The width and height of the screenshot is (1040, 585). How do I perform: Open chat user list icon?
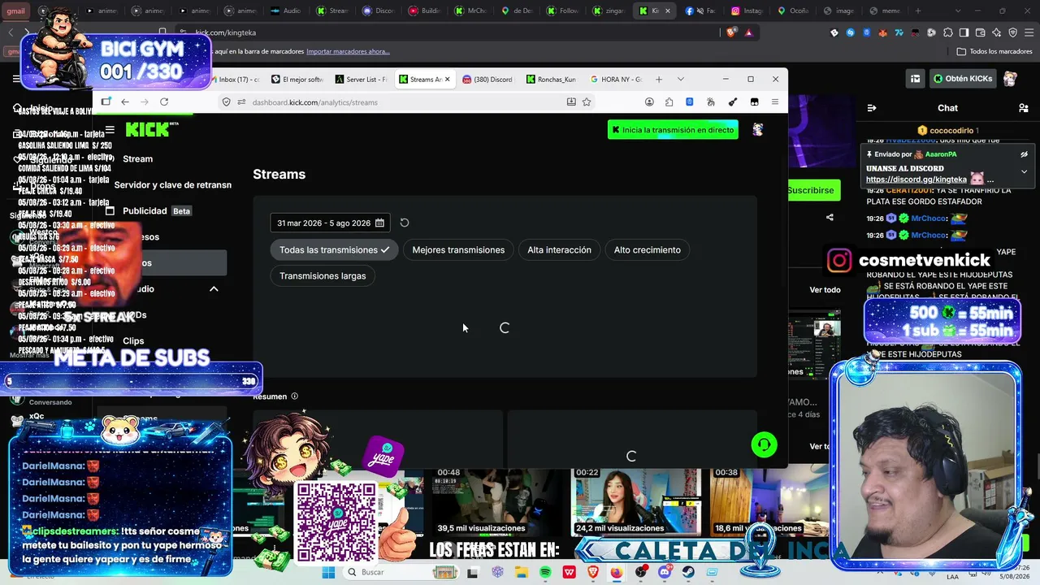pos(1024,108)
